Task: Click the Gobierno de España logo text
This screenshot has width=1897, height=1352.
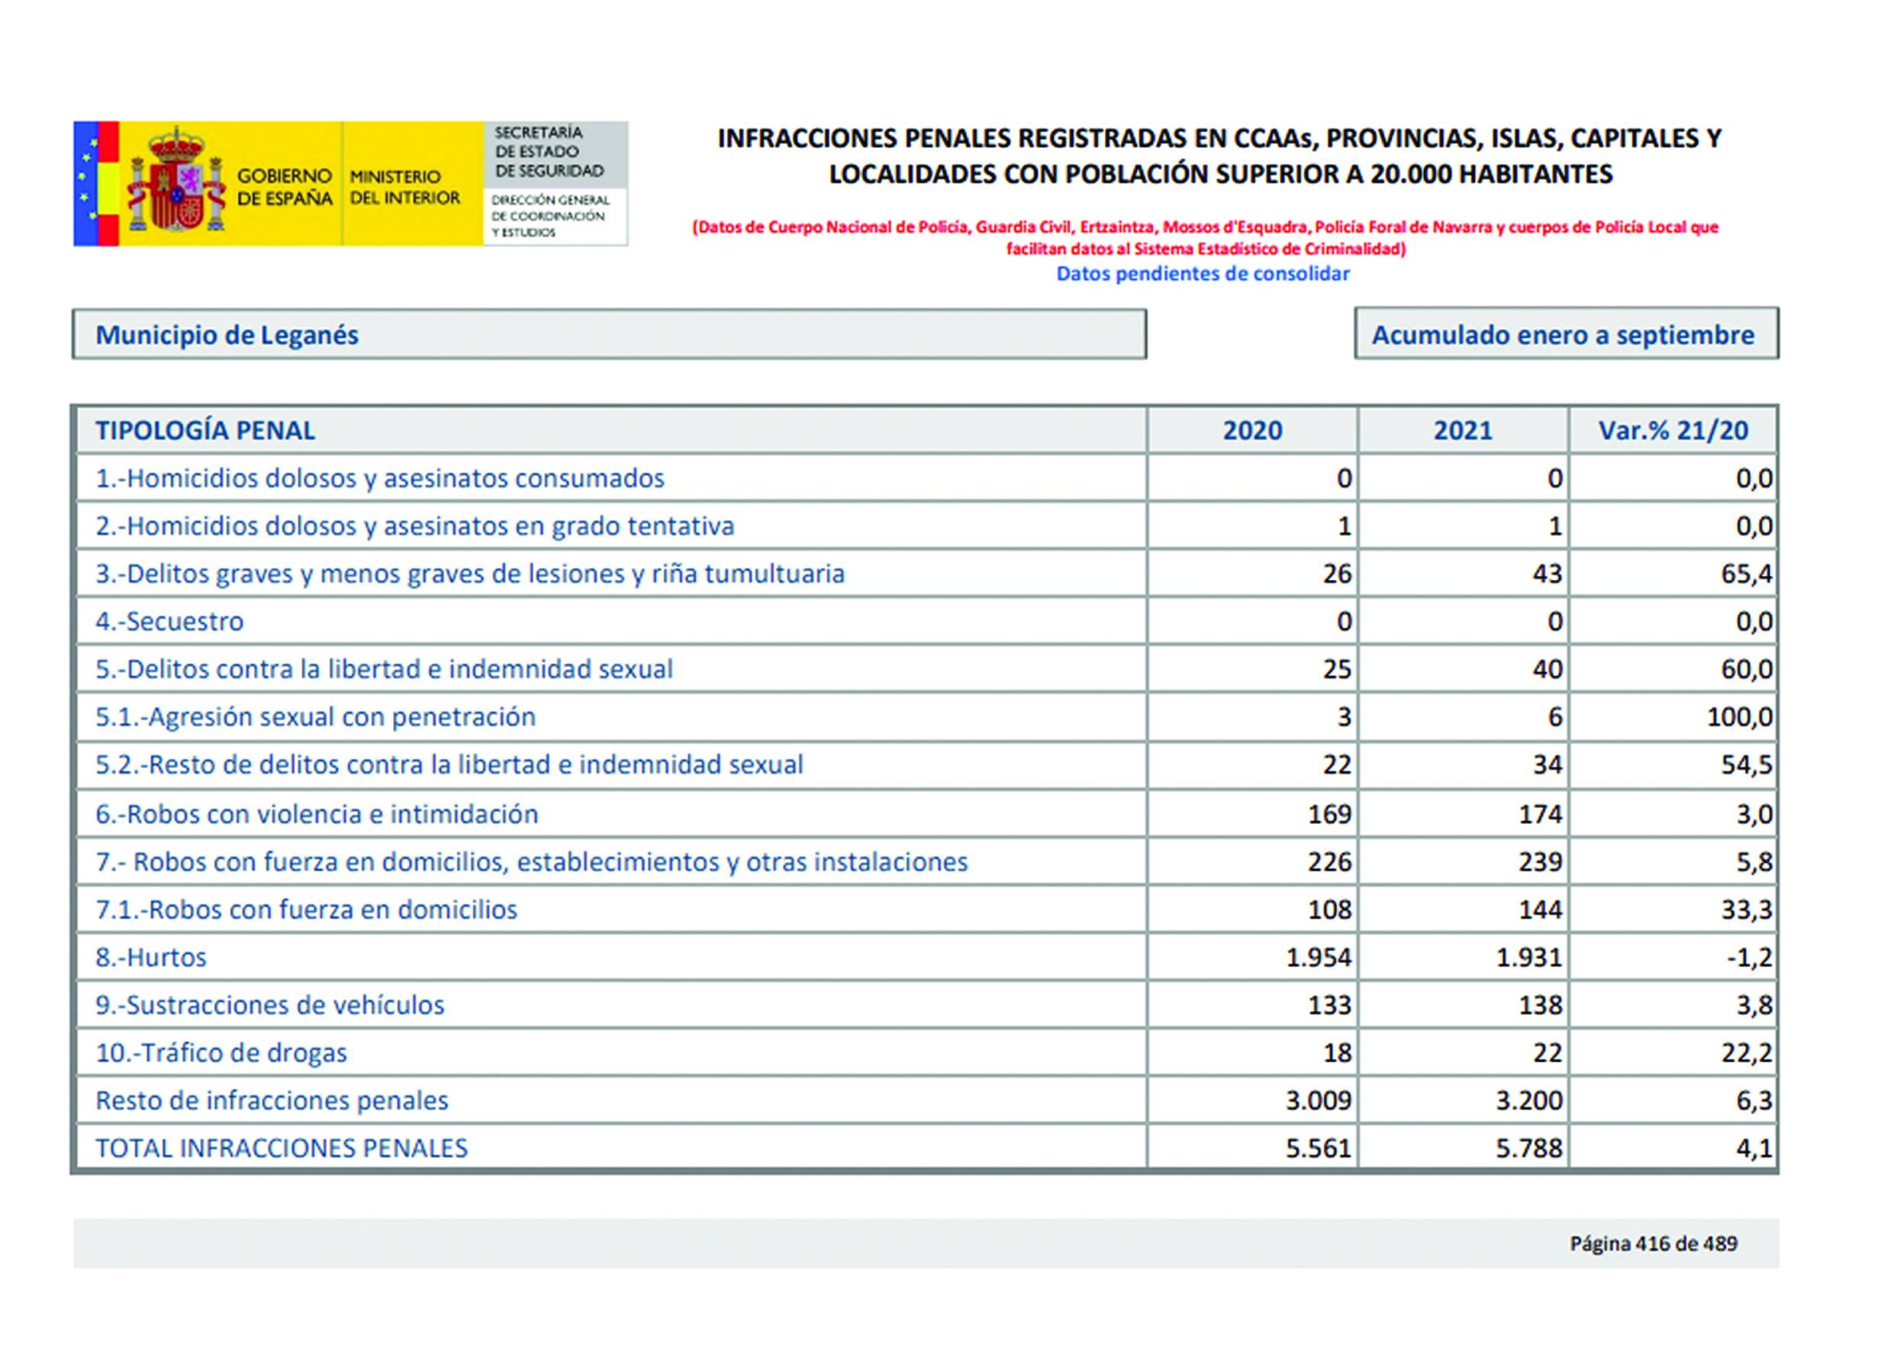Action: pyautogui.click(x=284, y=188)
